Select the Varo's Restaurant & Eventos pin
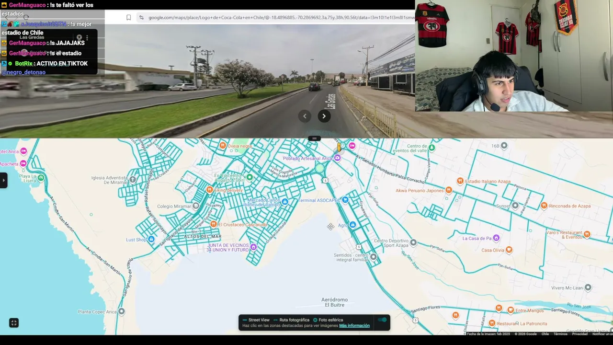The width and height of the screenshot is (613, 345). tap(587, 234)
